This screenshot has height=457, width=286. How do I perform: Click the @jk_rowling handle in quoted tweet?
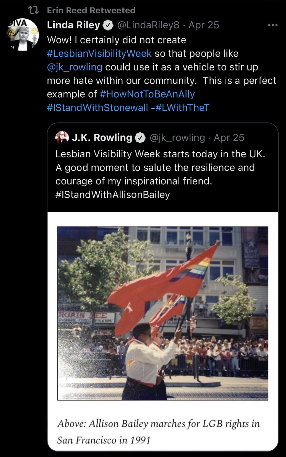[x=177, y=138]
